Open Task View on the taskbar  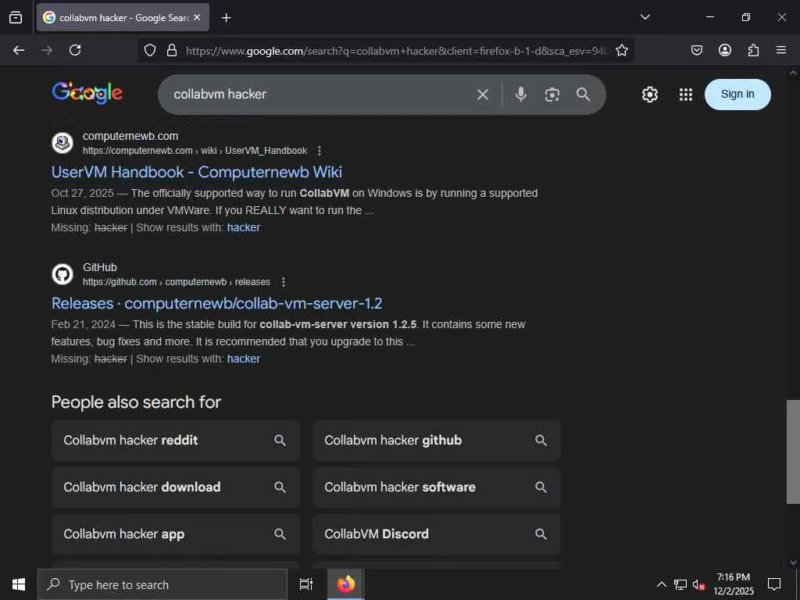(x=306, y=584)
